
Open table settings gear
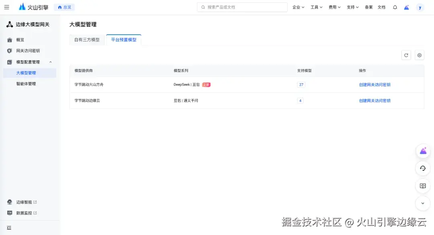(419, 55)
